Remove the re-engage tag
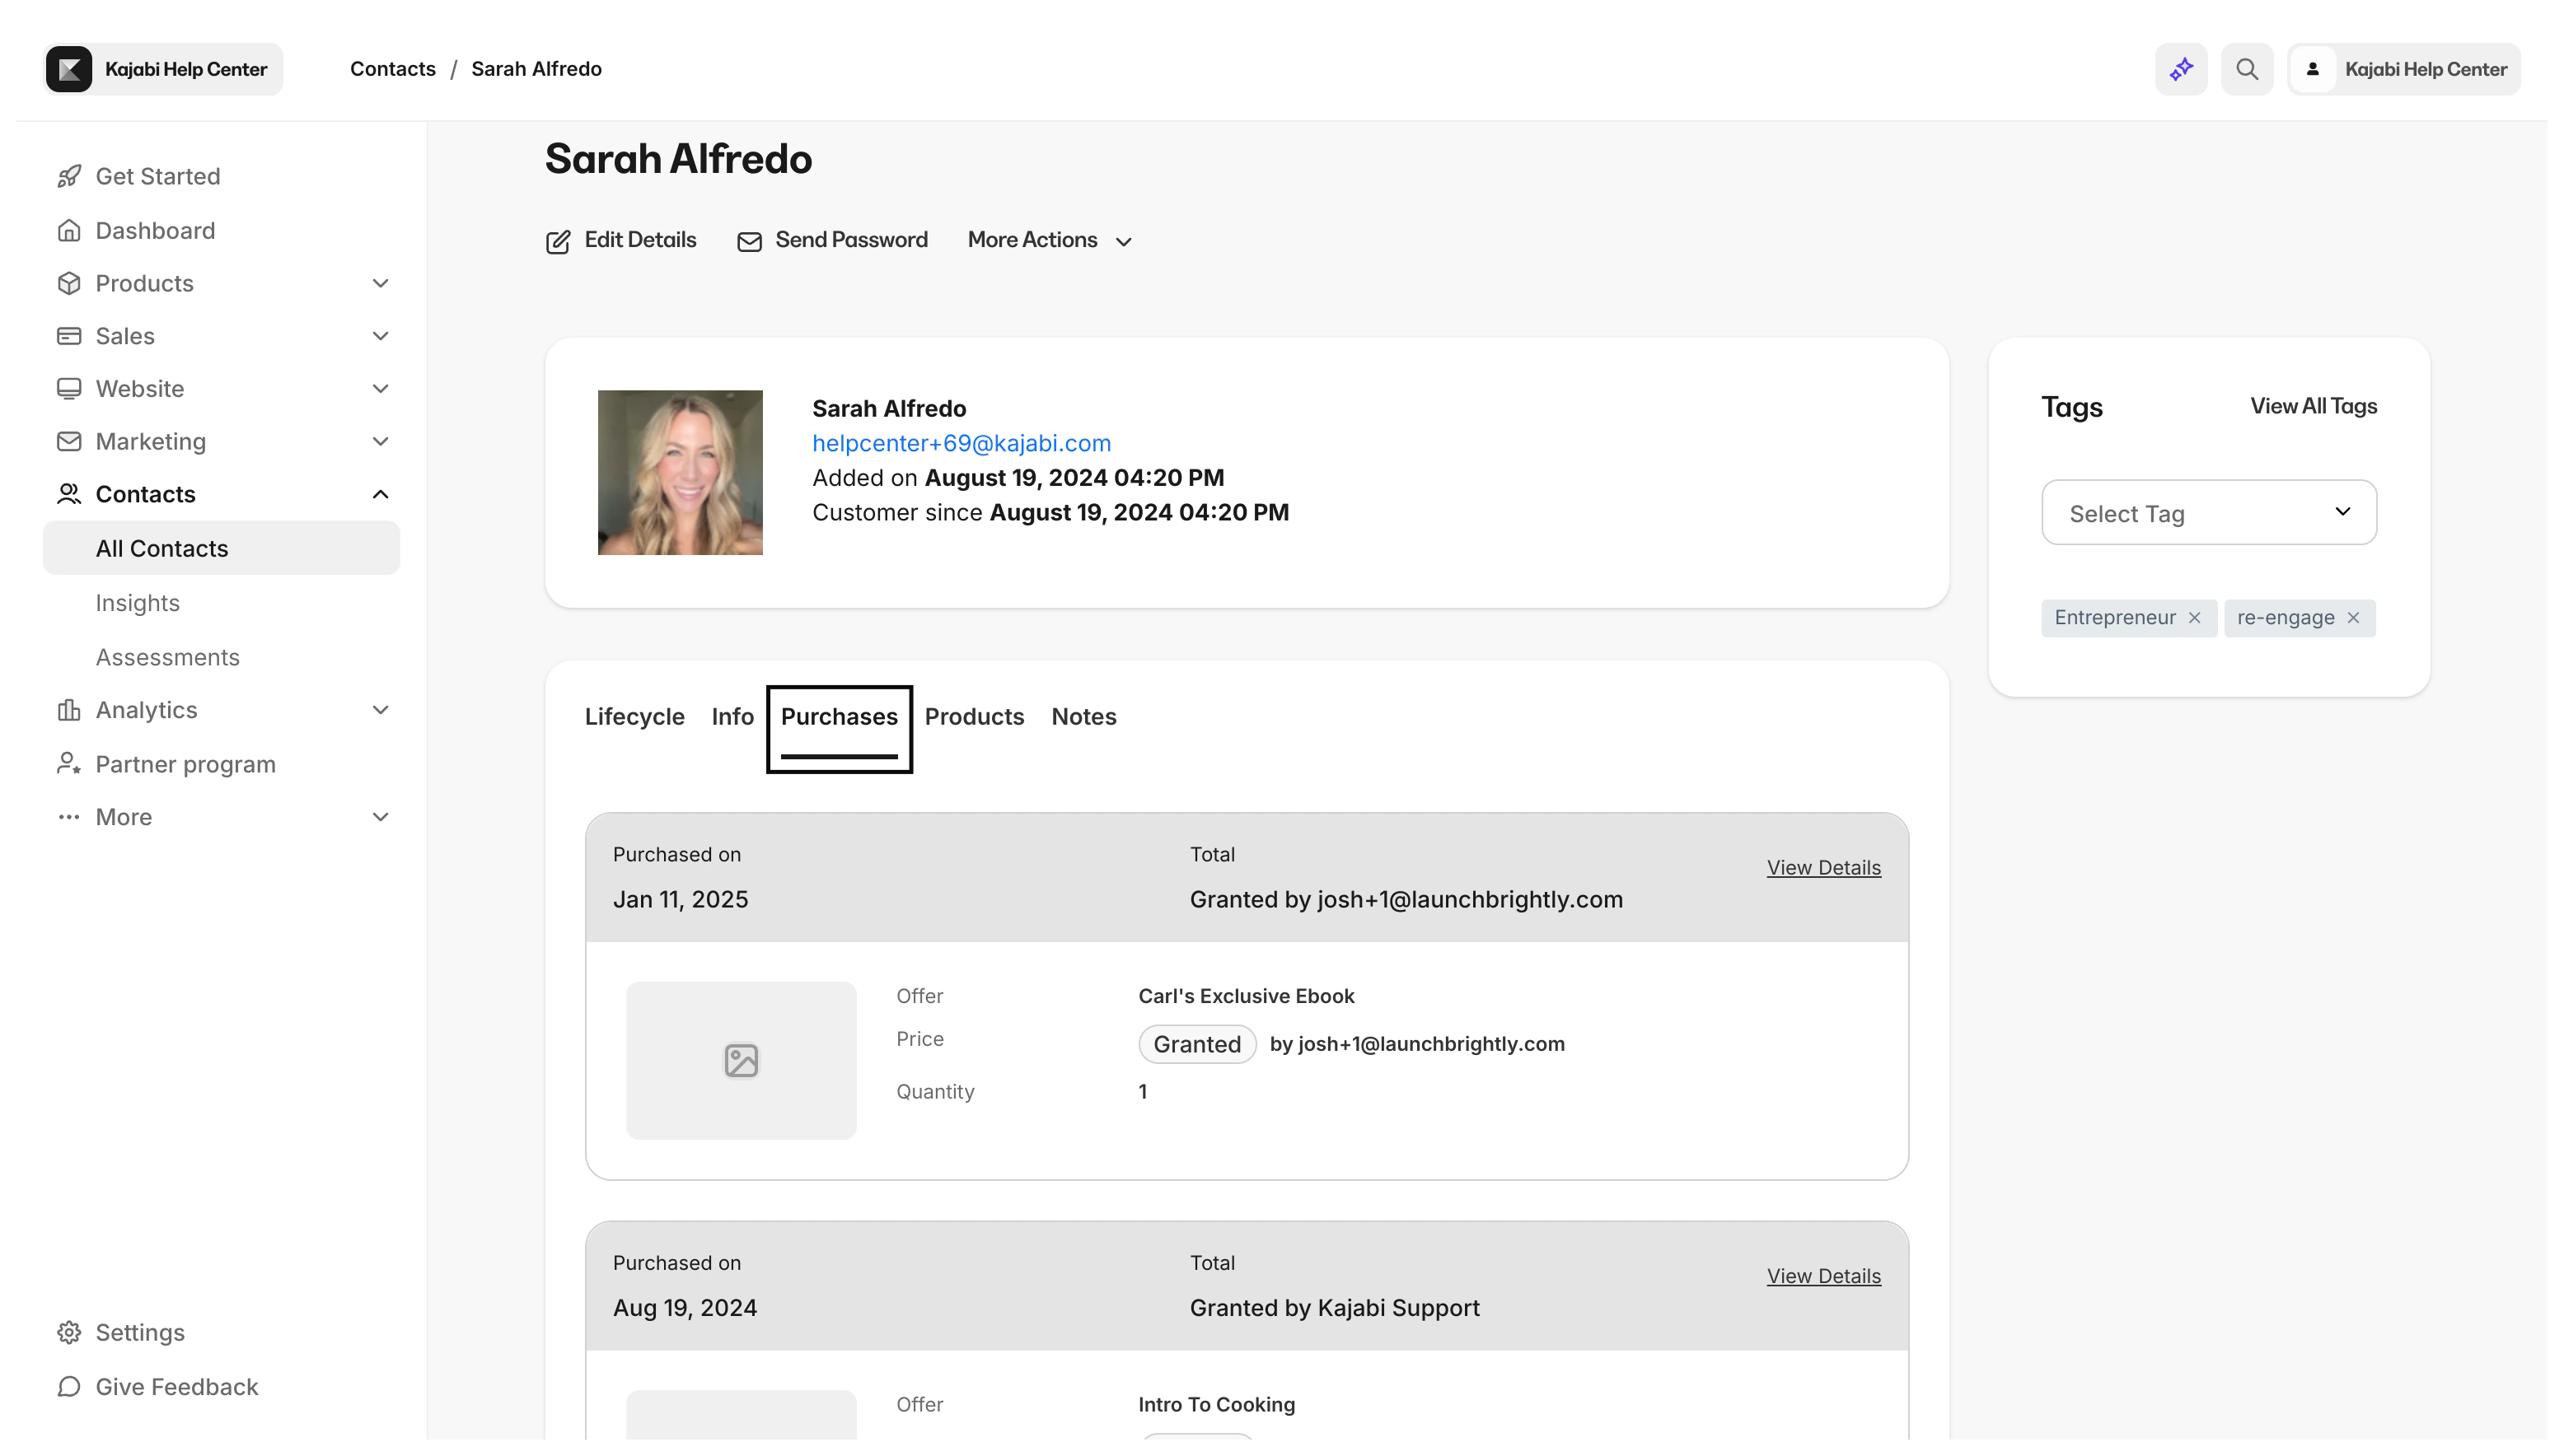 click(x=2354, y=617)
